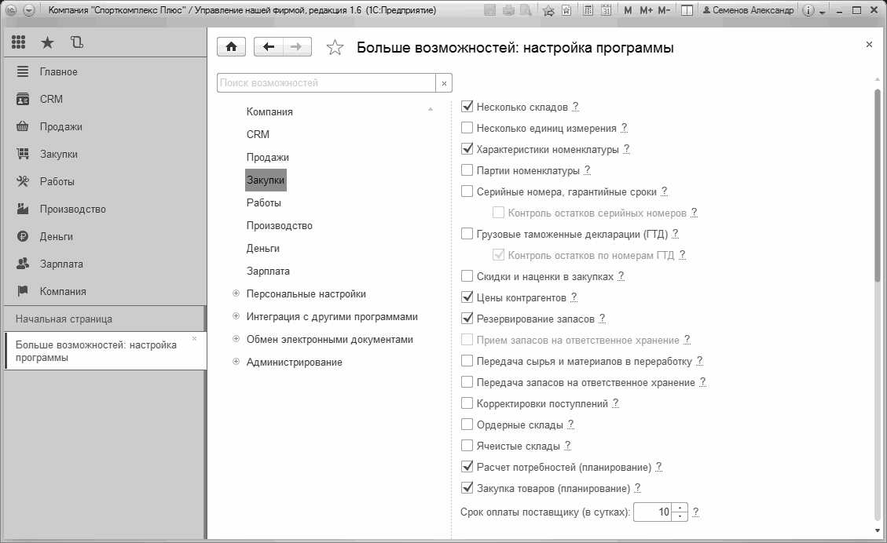This screenshot has width=887, height=543.
Task: Switch to 'Начальная страница' tab
Action: click(x=104, y=319)
